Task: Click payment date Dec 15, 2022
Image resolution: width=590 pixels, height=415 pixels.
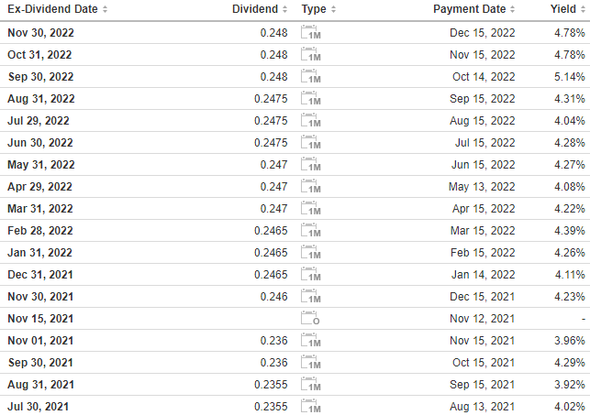Action: click(483, 33)
